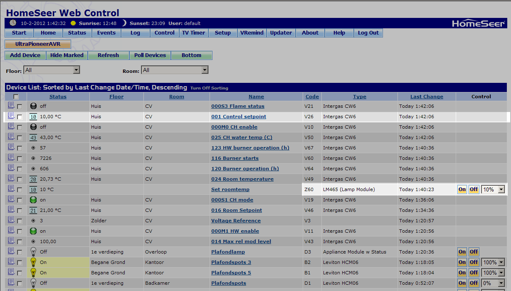Screen dimensions: 511x291
Task: Open the Setup menu
Action: tap(223, 33)
